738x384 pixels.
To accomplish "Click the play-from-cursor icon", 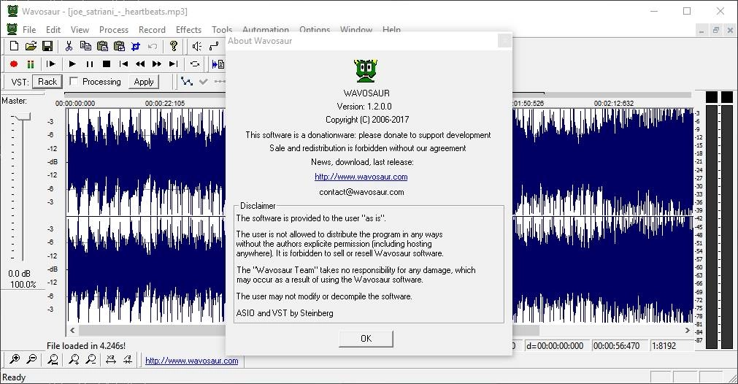I will 51,64.
